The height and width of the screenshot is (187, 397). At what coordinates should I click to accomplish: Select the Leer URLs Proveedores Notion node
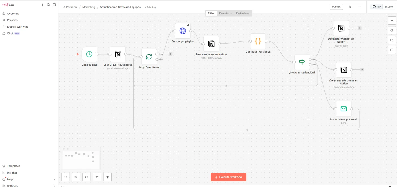coord(118,54)
